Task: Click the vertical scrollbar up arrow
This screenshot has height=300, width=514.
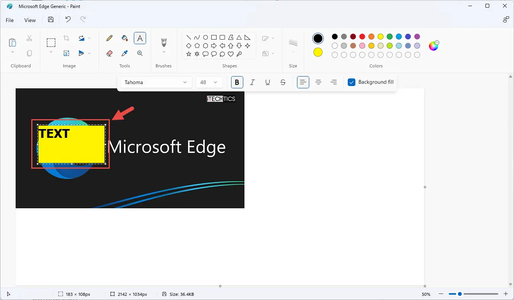Action: point(511,77)
